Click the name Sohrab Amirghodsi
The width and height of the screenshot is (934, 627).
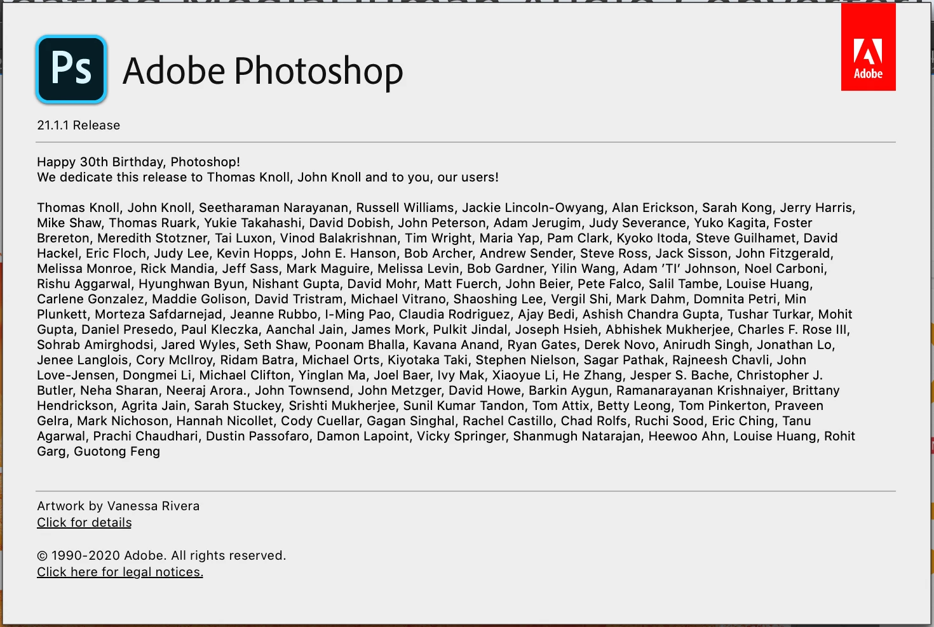tap(95, 345)
